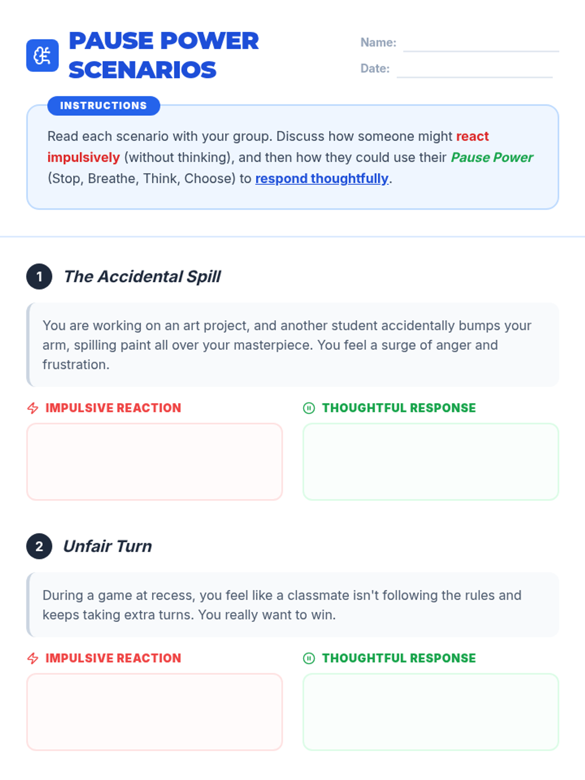The height and width of the screenshot is (780, 585).
Task: Click the 'Pause Power' green italic text
Action: coord(492,157)
